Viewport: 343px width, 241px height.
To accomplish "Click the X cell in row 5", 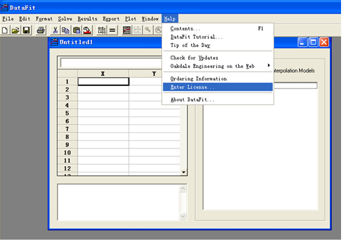I will point(103,113).
